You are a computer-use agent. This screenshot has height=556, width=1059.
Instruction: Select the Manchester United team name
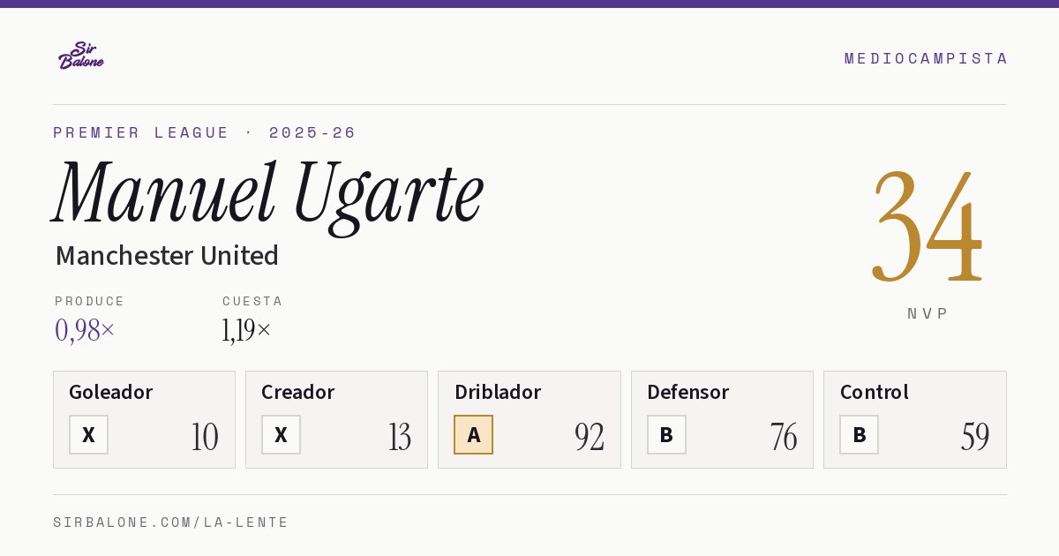click(x=167, y=256)
